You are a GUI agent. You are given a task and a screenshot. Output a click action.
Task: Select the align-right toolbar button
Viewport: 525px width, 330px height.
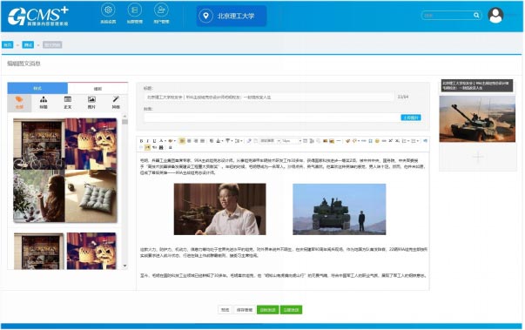(196, 141)
